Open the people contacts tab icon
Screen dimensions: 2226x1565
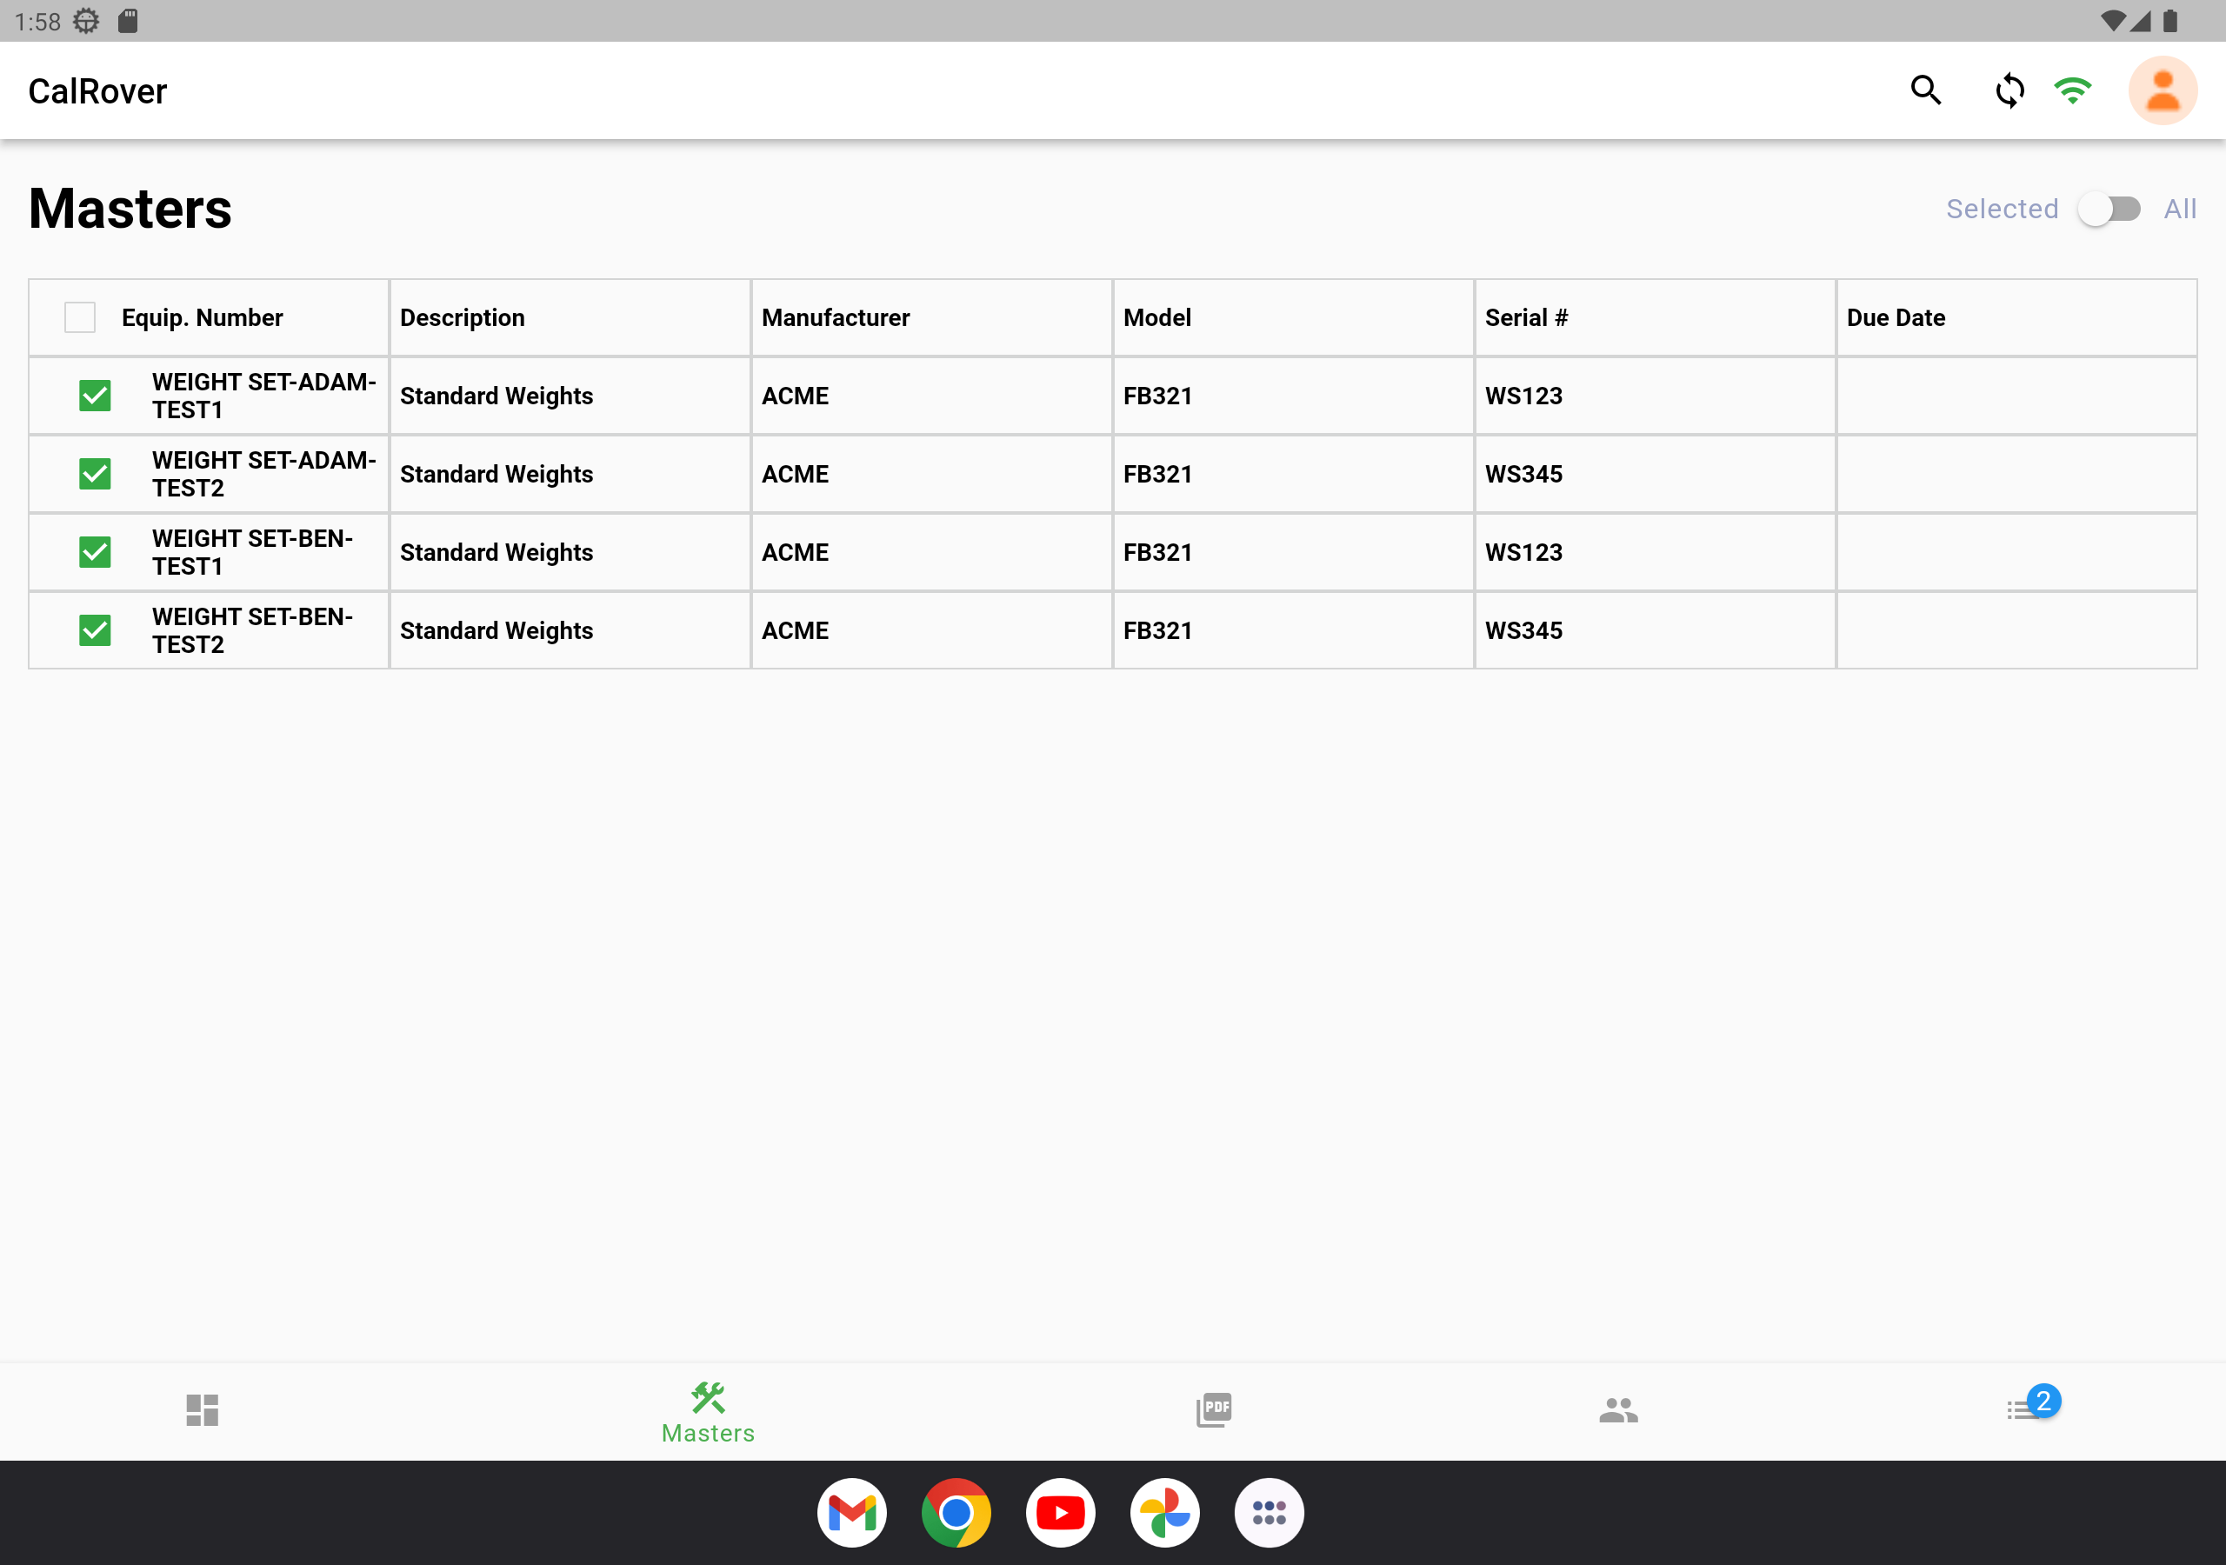click(x=1618, y=1410)
